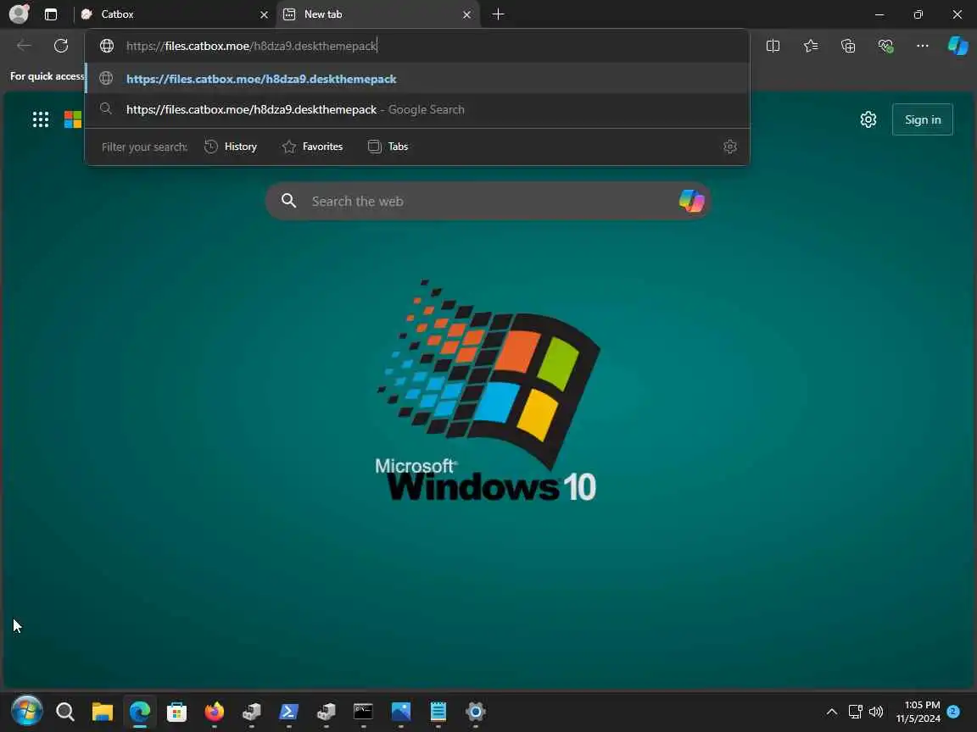Click Copilot icon in the search box
977x732 pixels.
691,201
